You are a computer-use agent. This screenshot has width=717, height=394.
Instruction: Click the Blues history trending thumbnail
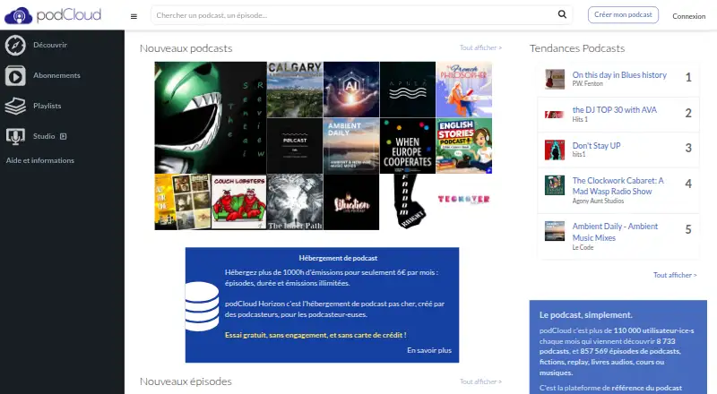[x=555, y=79]
